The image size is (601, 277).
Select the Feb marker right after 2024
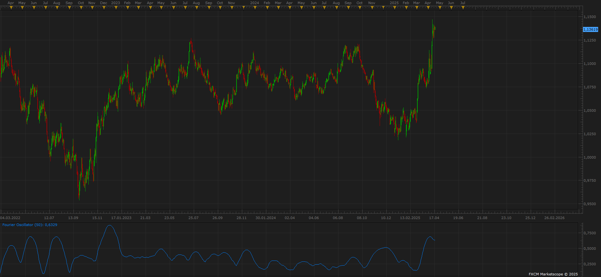point(267,8)
